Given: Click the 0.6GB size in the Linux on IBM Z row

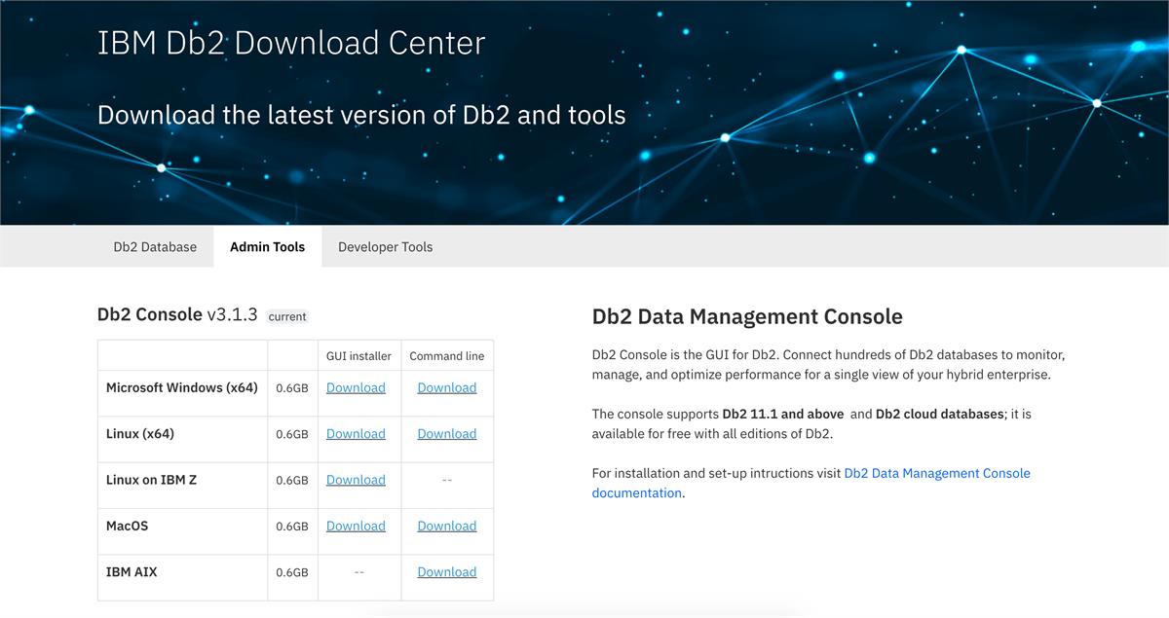Looking at the screenshot, I should (x=292, y=480).
